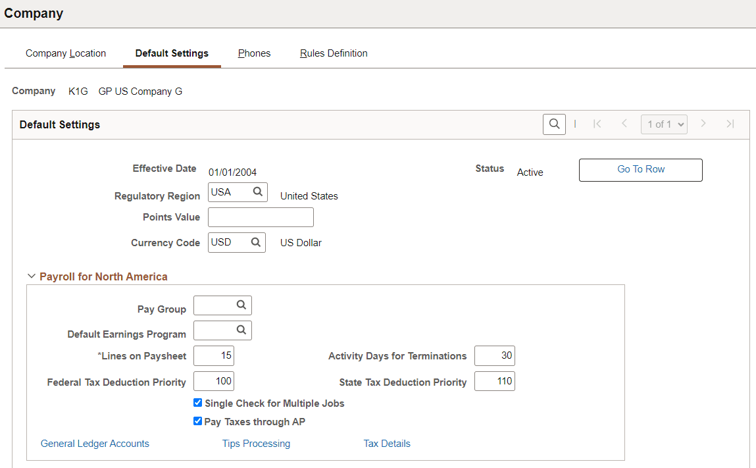The height and width of the screenshot is (468, 756).
Task: Click the next row arrow
Action: tap(703, 124)
